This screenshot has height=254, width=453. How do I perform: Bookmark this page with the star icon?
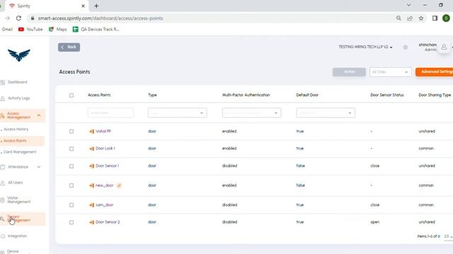[421, 18]
